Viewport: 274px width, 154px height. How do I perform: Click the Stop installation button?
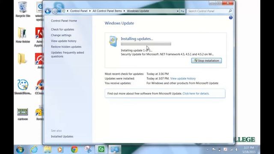(x=206, y=61)
